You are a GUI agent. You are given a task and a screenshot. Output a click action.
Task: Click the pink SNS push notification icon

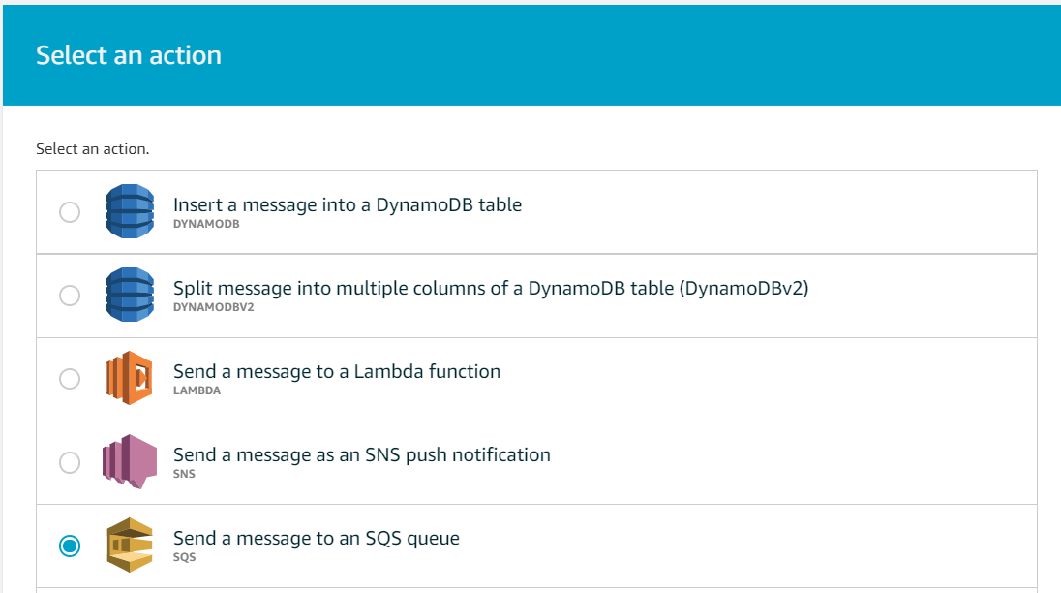[x=130, y=461]
